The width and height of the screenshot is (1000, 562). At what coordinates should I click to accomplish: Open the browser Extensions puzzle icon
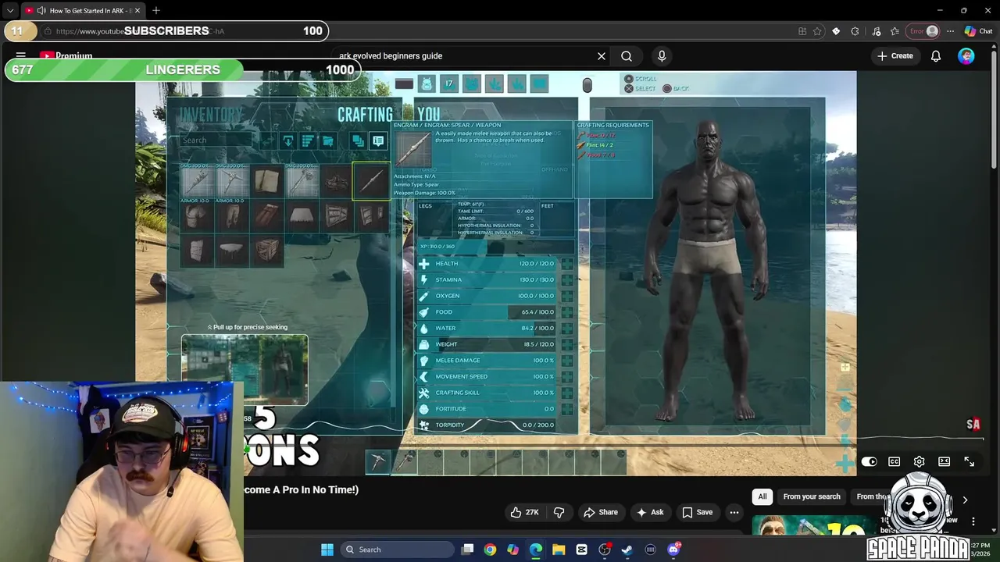pyautogui.click(x=855, y=31)
